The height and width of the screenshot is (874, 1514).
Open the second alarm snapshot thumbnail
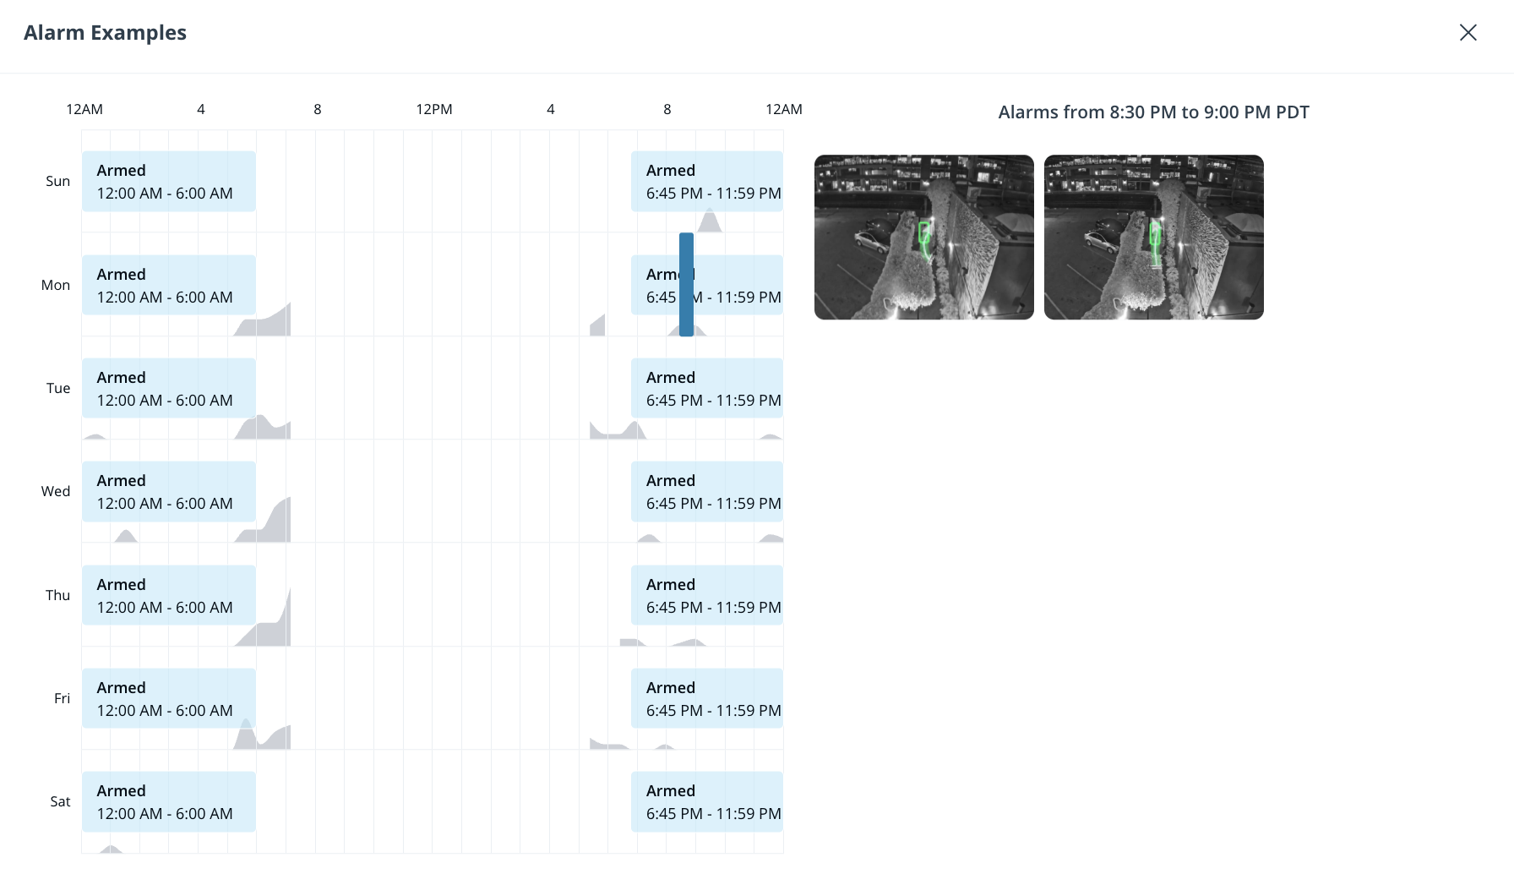point(1153,237)
